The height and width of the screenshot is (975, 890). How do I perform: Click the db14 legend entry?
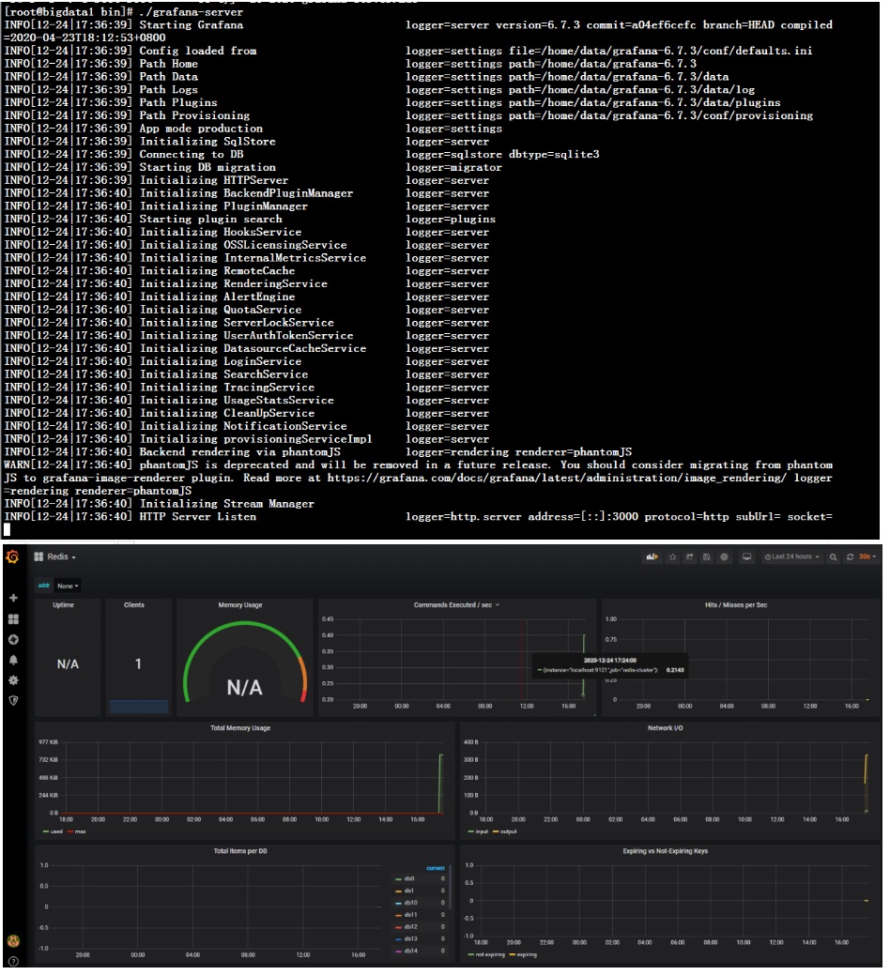pyautogui.click(x=410, y=951)
